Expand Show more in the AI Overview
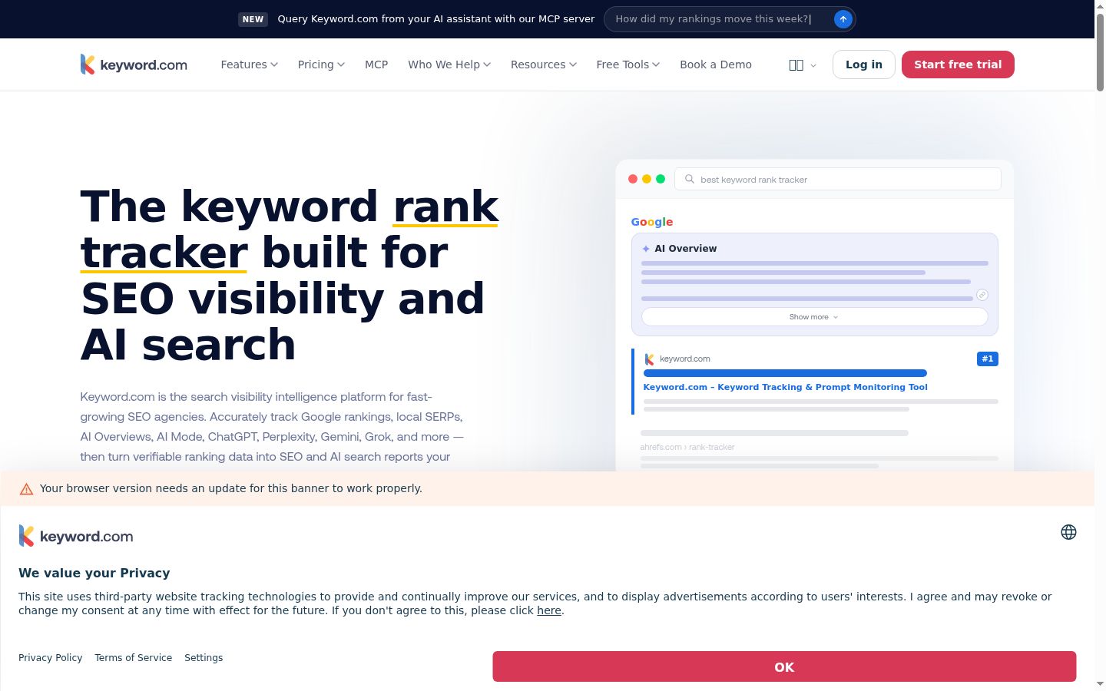 (814, 317)
